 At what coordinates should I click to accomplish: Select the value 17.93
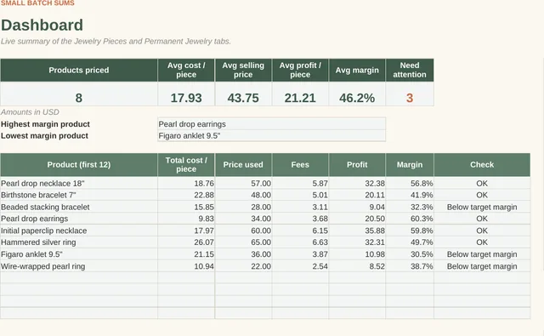(x=186, y=98)
